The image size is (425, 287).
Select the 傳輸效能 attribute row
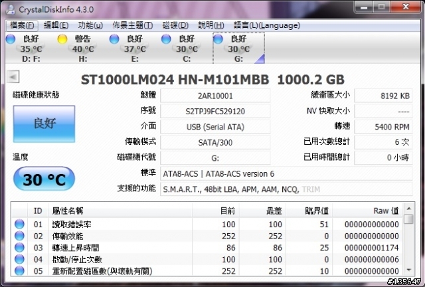[207, 236]
